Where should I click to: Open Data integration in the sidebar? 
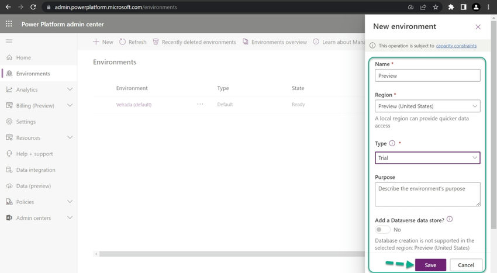(36, 170)
